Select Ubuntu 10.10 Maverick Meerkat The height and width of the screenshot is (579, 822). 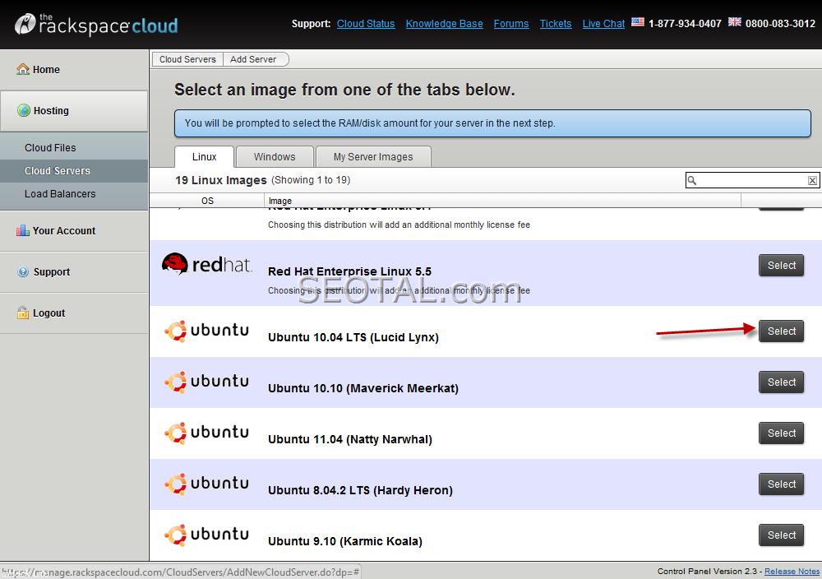(781, 382)
